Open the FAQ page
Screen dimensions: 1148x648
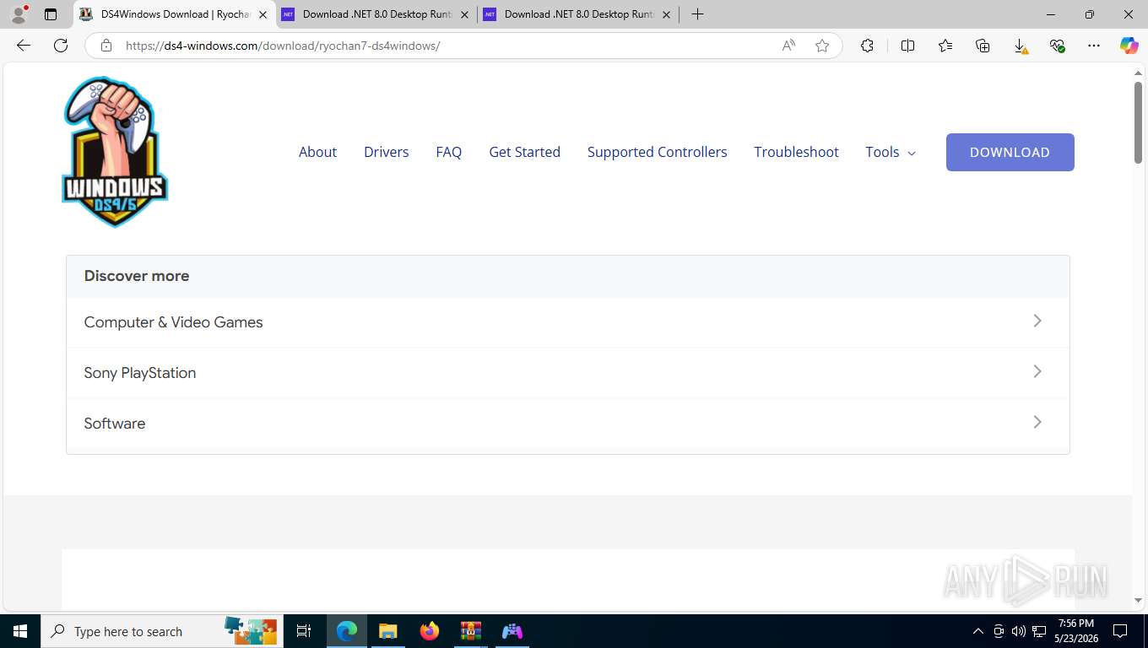(448, 152)
